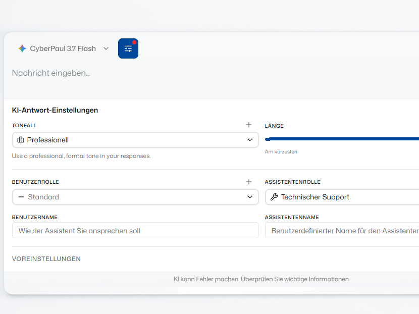419x314 pixels.
Task: Click the BENUTZERNAME label
Action: coord(35,217)
